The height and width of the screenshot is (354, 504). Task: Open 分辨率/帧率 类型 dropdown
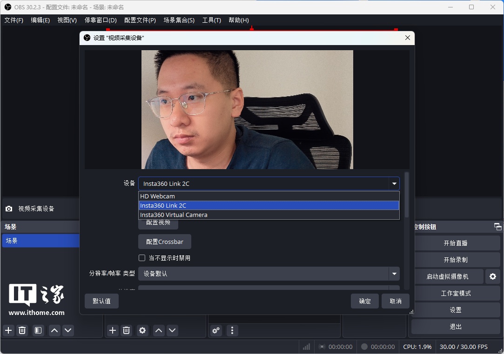[x=269, y=274]
